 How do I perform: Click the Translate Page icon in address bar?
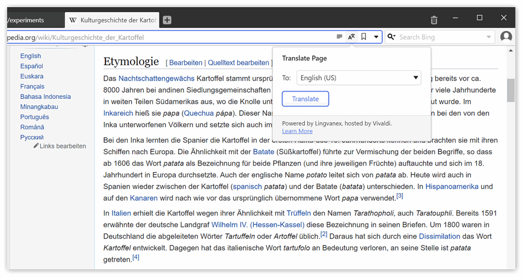(351, 37)
